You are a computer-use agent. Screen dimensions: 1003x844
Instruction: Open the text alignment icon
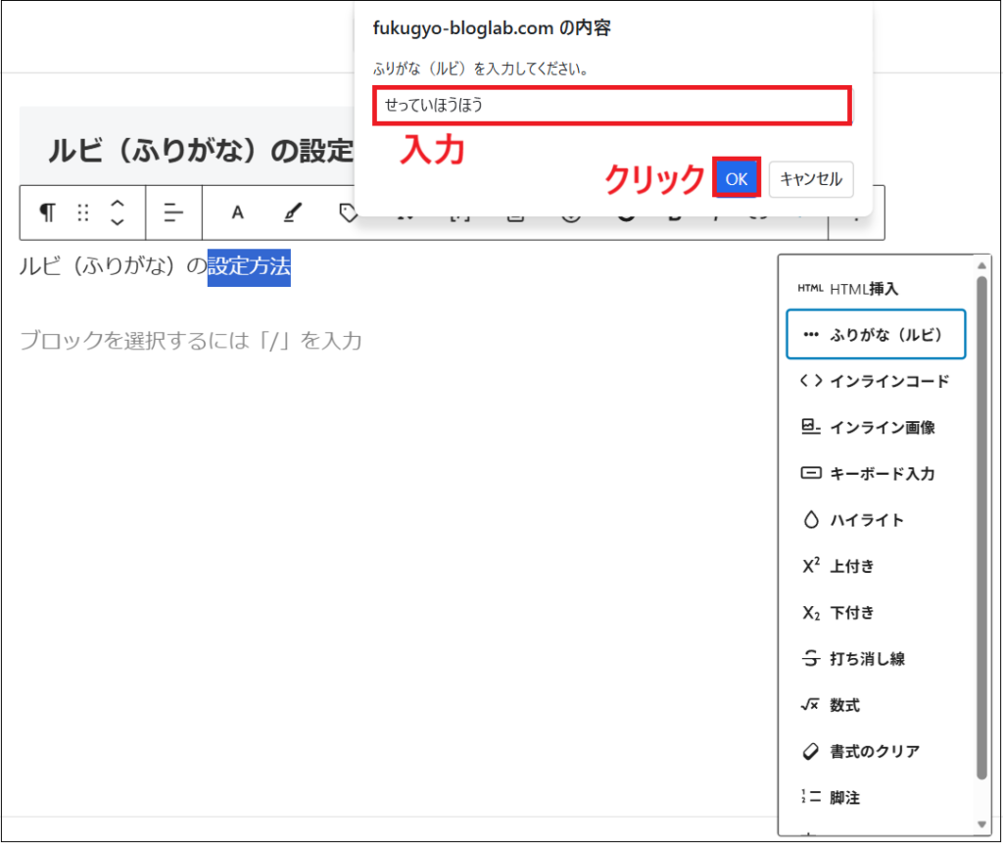tap(173, 212)
